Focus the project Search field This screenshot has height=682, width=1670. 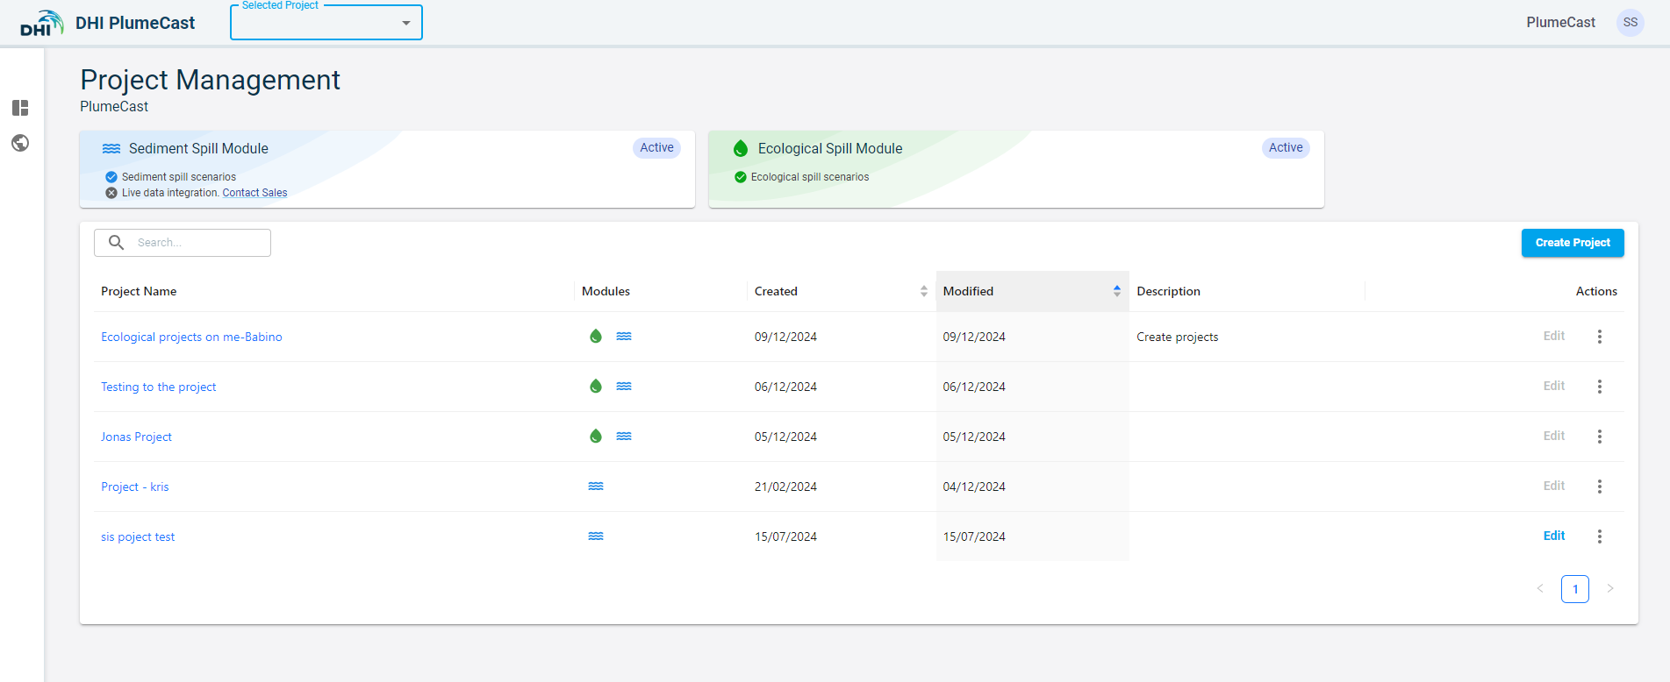(199, 243)
